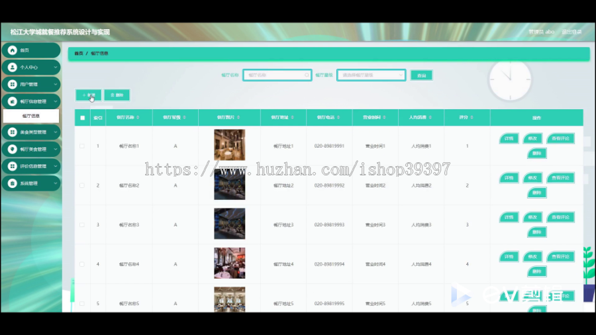Open restaurant image thumbnail in row 3
This screenshot has height=335, width=596.
(230, 224)
